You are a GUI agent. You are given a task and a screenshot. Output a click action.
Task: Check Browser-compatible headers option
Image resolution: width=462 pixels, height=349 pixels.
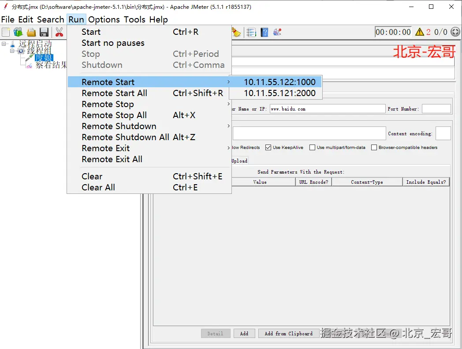pyautogui.click(x=374, y=148)
